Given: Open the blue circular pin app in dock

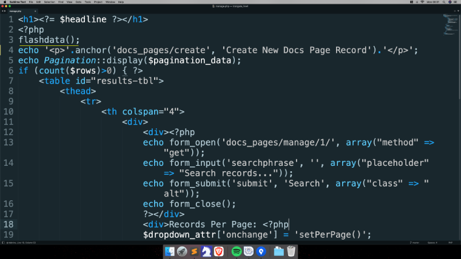Looking at the screenshot, I should click(x=261, y=251).
